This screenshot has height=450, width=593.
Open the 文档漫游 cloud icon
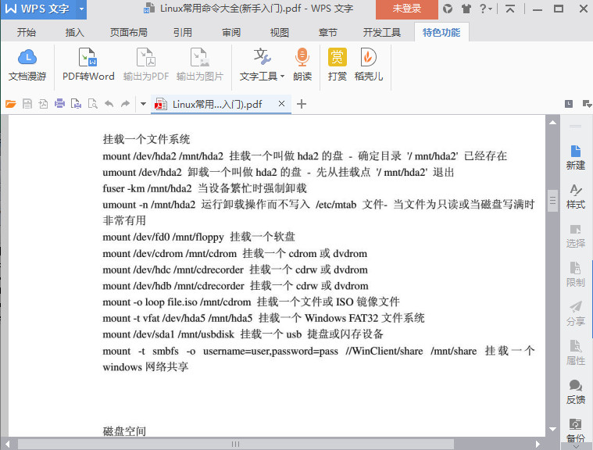pos(27,58)
